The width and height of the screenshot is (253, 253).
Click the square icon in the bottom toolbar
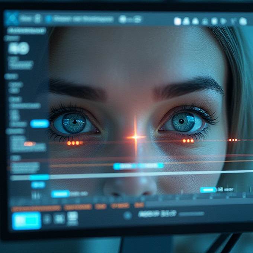point(59,219)
